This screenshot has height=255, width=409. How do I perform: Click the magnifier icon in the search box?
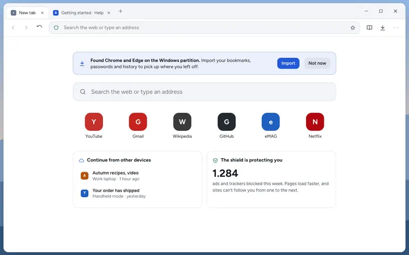pyautogui.click(x=83, y=92)
